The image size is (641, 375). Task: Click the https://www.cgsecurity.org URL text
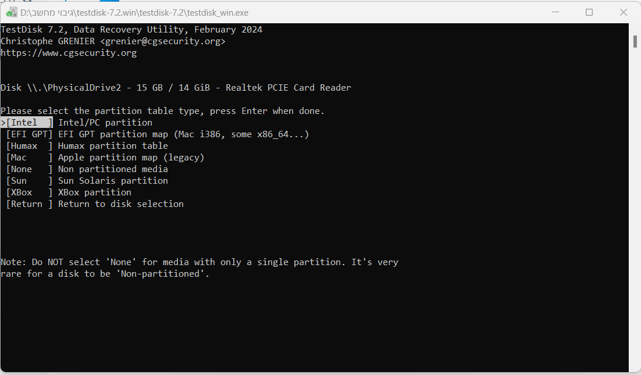(x=69, y=53)
